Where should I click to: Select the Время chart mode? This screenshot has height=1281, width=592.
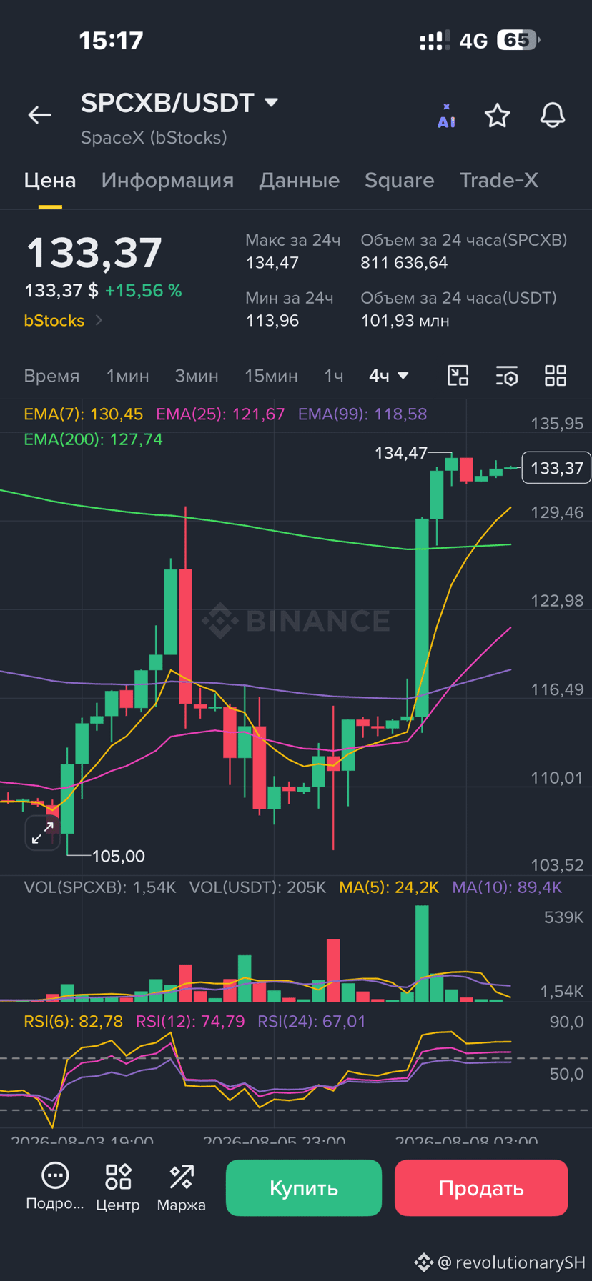point(51,376)
